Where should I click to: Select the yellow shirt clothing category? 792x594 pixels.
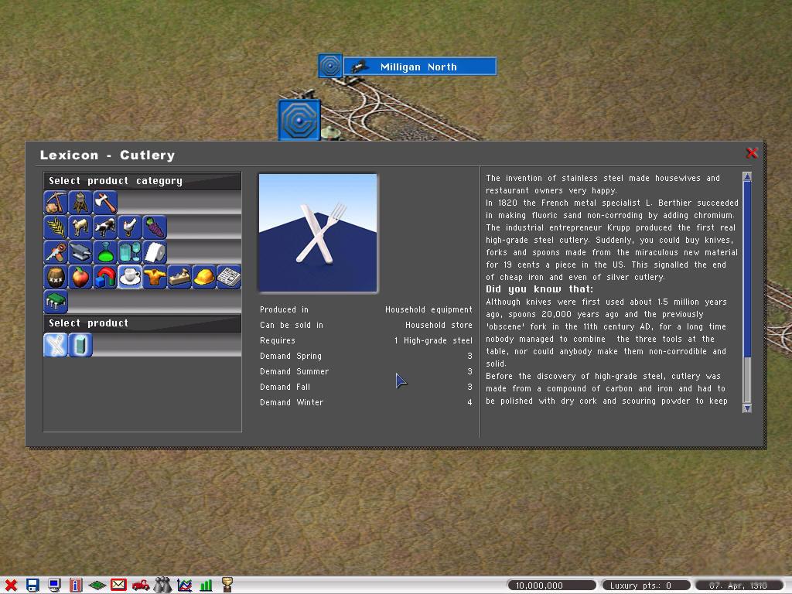pos(155,277)
